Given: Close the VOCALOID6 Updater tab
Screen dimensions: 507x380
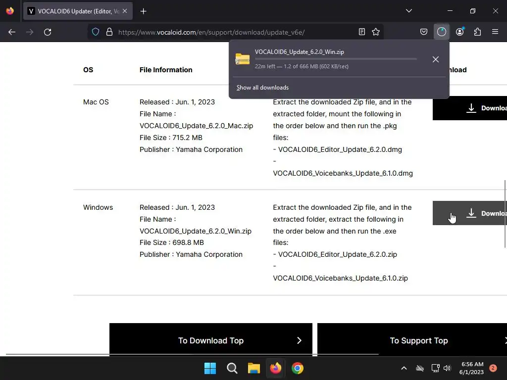Looking at the screenshot, I should [x=125, y=11].
